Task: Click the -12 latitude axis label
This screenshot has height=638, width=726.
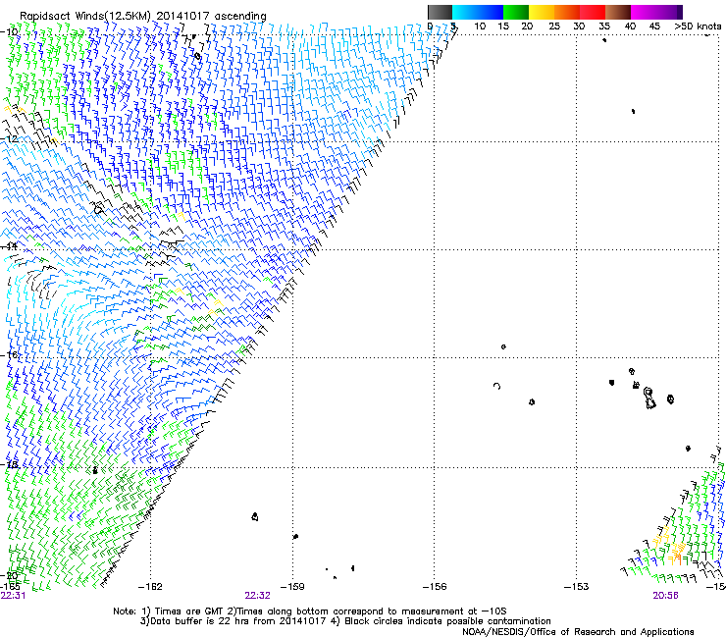Action: coord(9,138)
